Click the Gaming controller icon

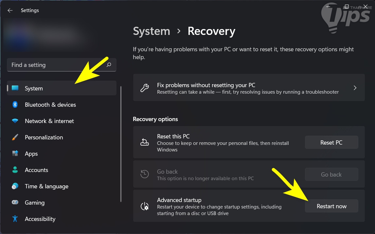pyautogui.click(x=15, y=203)
